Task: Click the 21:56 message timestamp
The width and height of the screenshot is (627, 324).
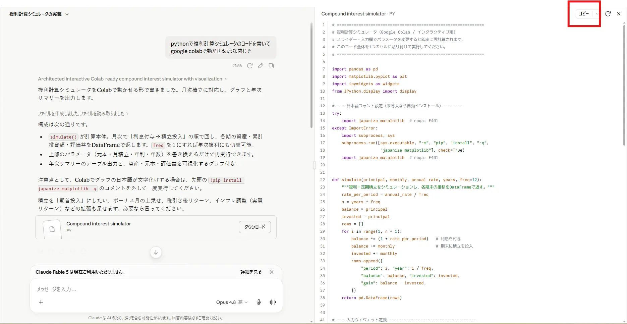Action: point(237,66)
